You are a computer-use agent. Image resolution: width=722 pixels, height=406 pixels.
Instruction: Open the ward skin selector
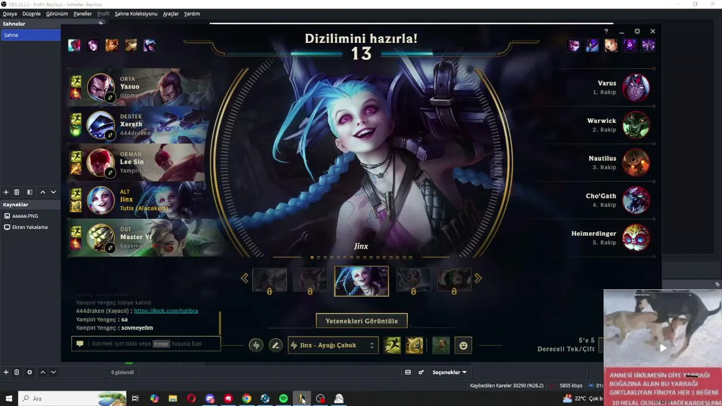point(441,345)
